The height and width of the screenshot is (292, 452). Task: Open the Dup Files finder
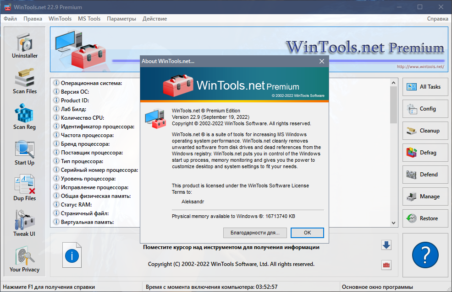pyautogui.click(x=24, y=188)
